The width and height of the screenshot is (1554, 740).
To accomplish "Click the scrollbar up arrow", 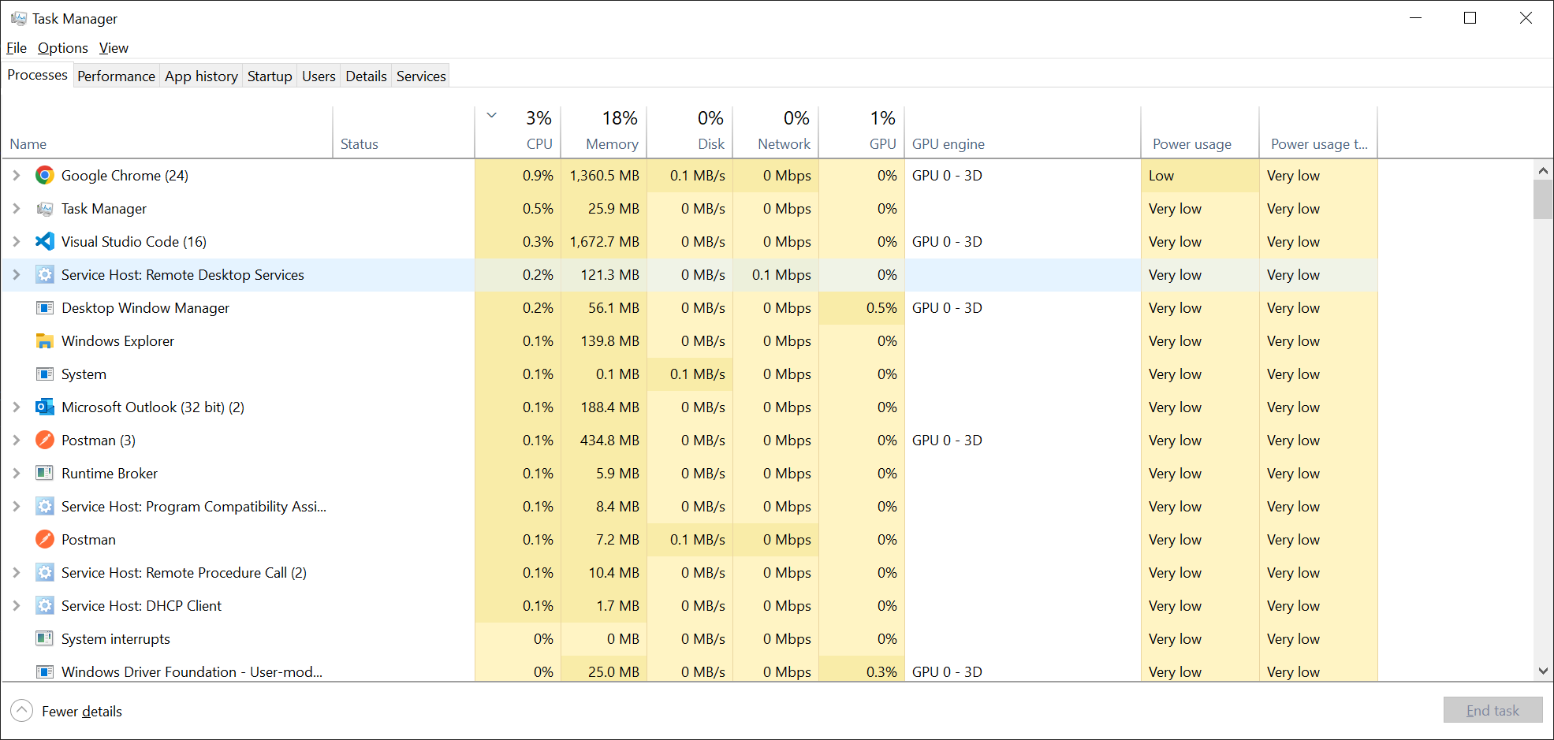I will point(1543,170).
